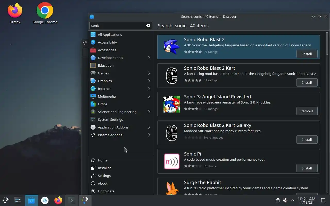Launch Firefox from the taskbar
This screenshot has width=330, height=206.
coord(58,200)
